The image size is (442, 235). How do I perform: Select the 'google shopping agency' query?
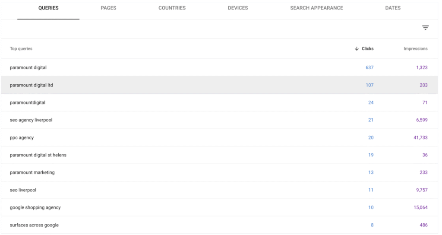35,207
